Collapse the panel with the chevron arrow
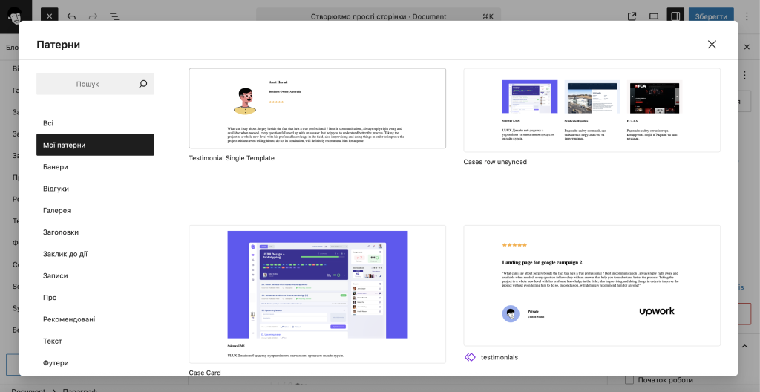Screen dimensions: 760x392 pyautogui.click(x=745, y=347)
